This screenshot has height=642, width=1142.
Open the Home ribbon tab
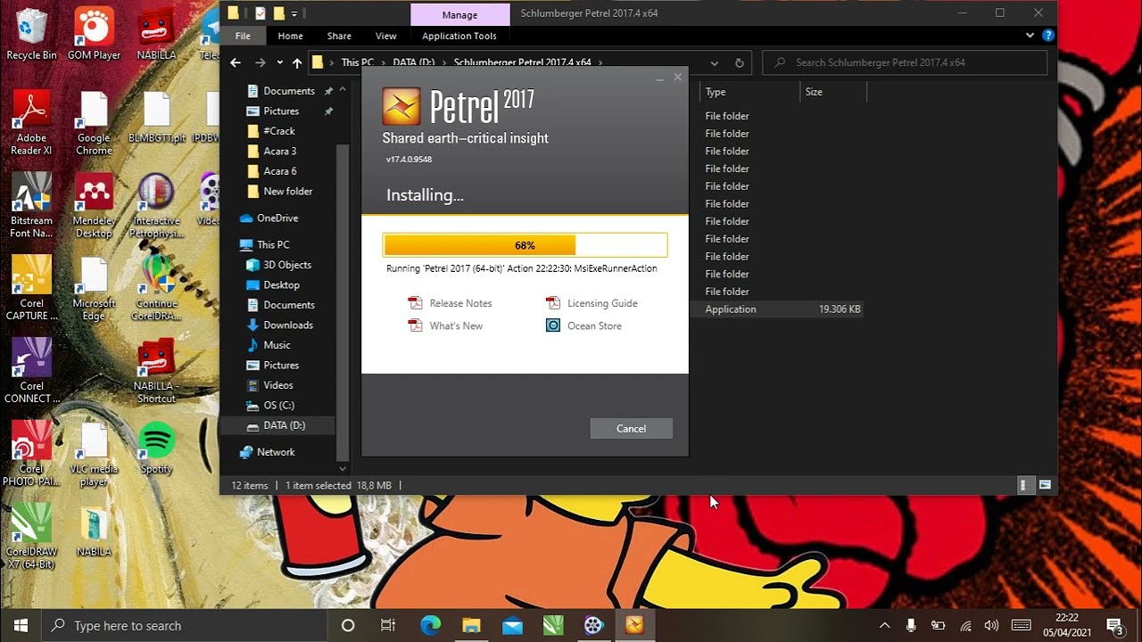pyautogui.click(x=290, y=36)
